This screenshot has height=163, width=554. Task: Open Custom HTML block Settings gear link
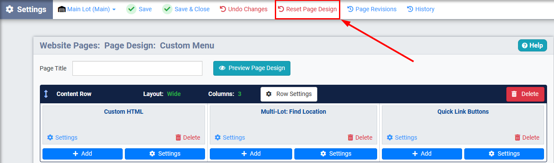click(62, 137)
